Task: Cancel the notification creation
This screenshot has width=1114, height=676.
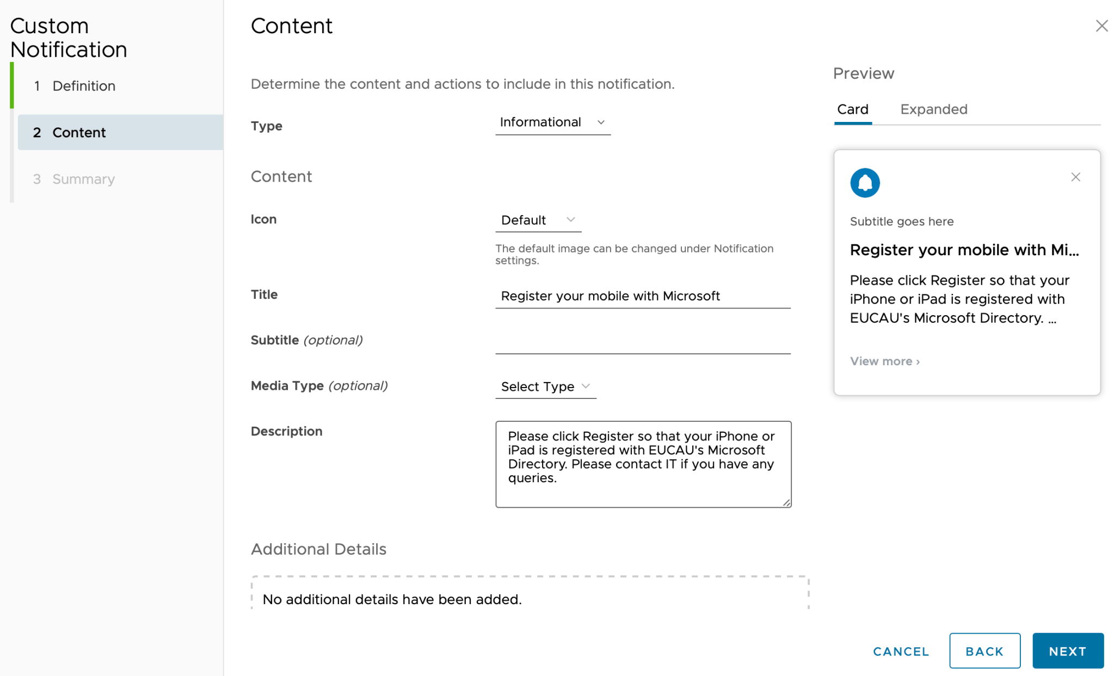Action: [901, 650]
